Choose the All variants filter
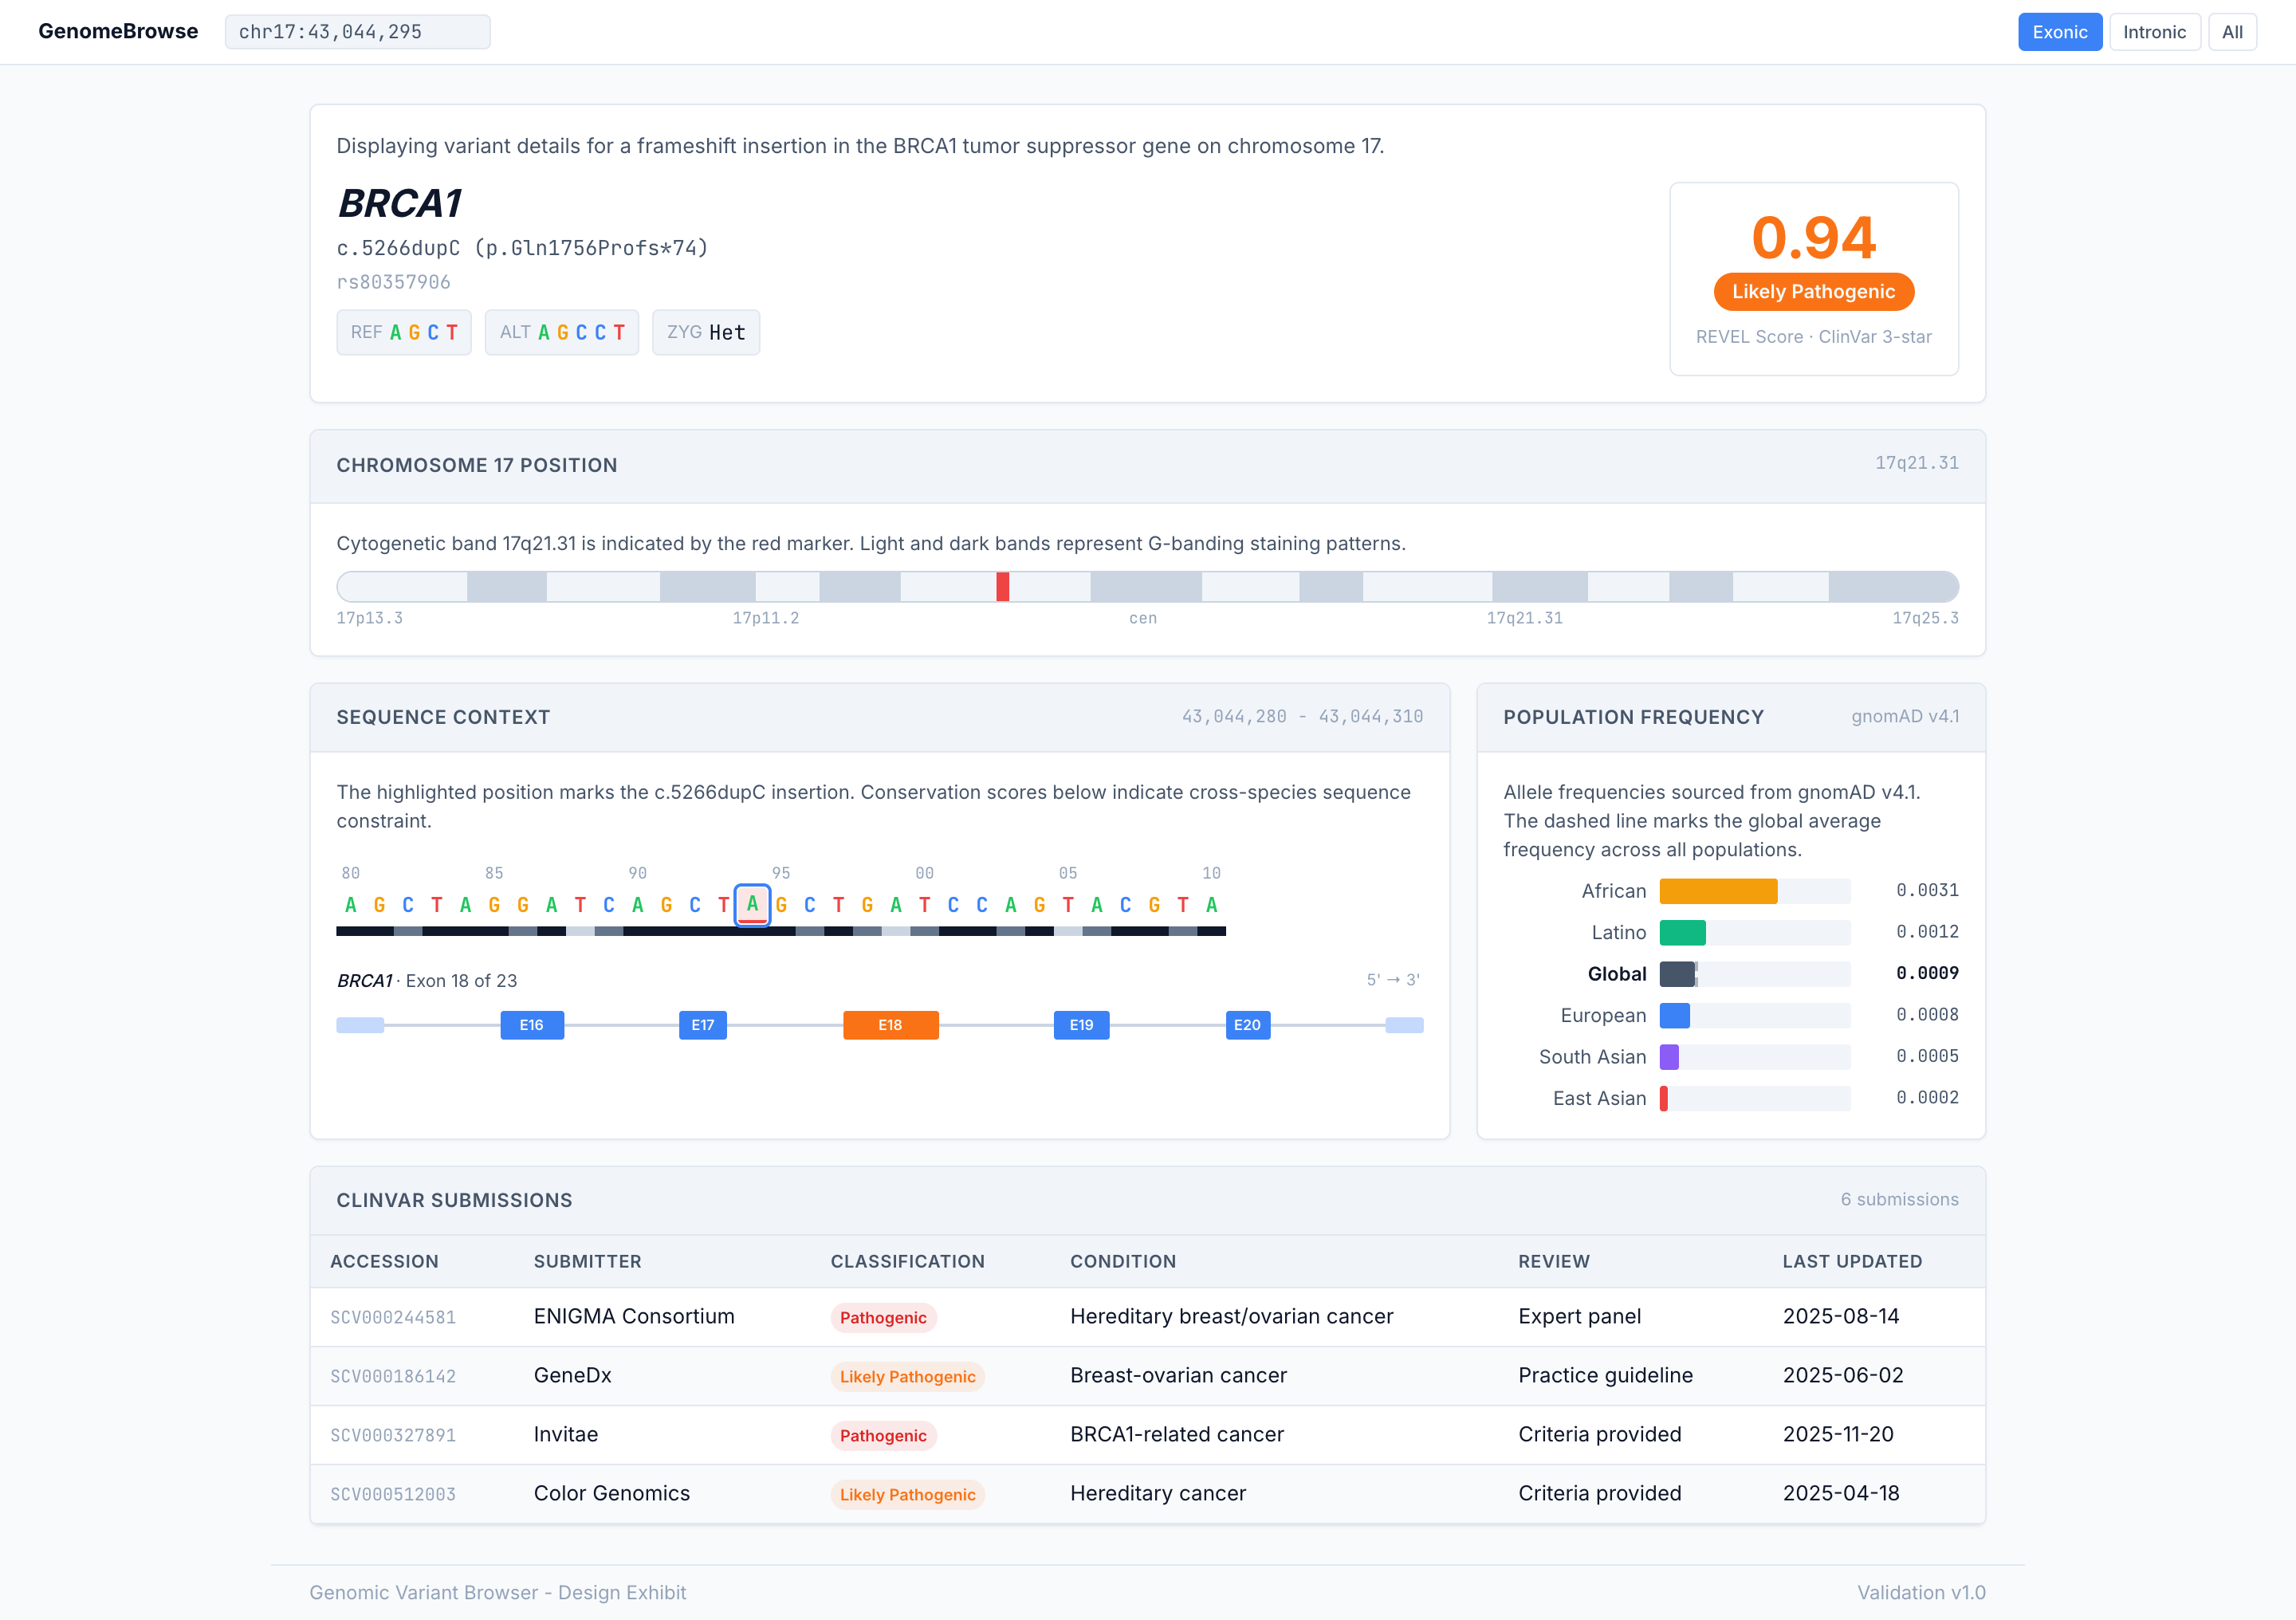This screenshot has height=1620, width=2296. pos(2231,32)
